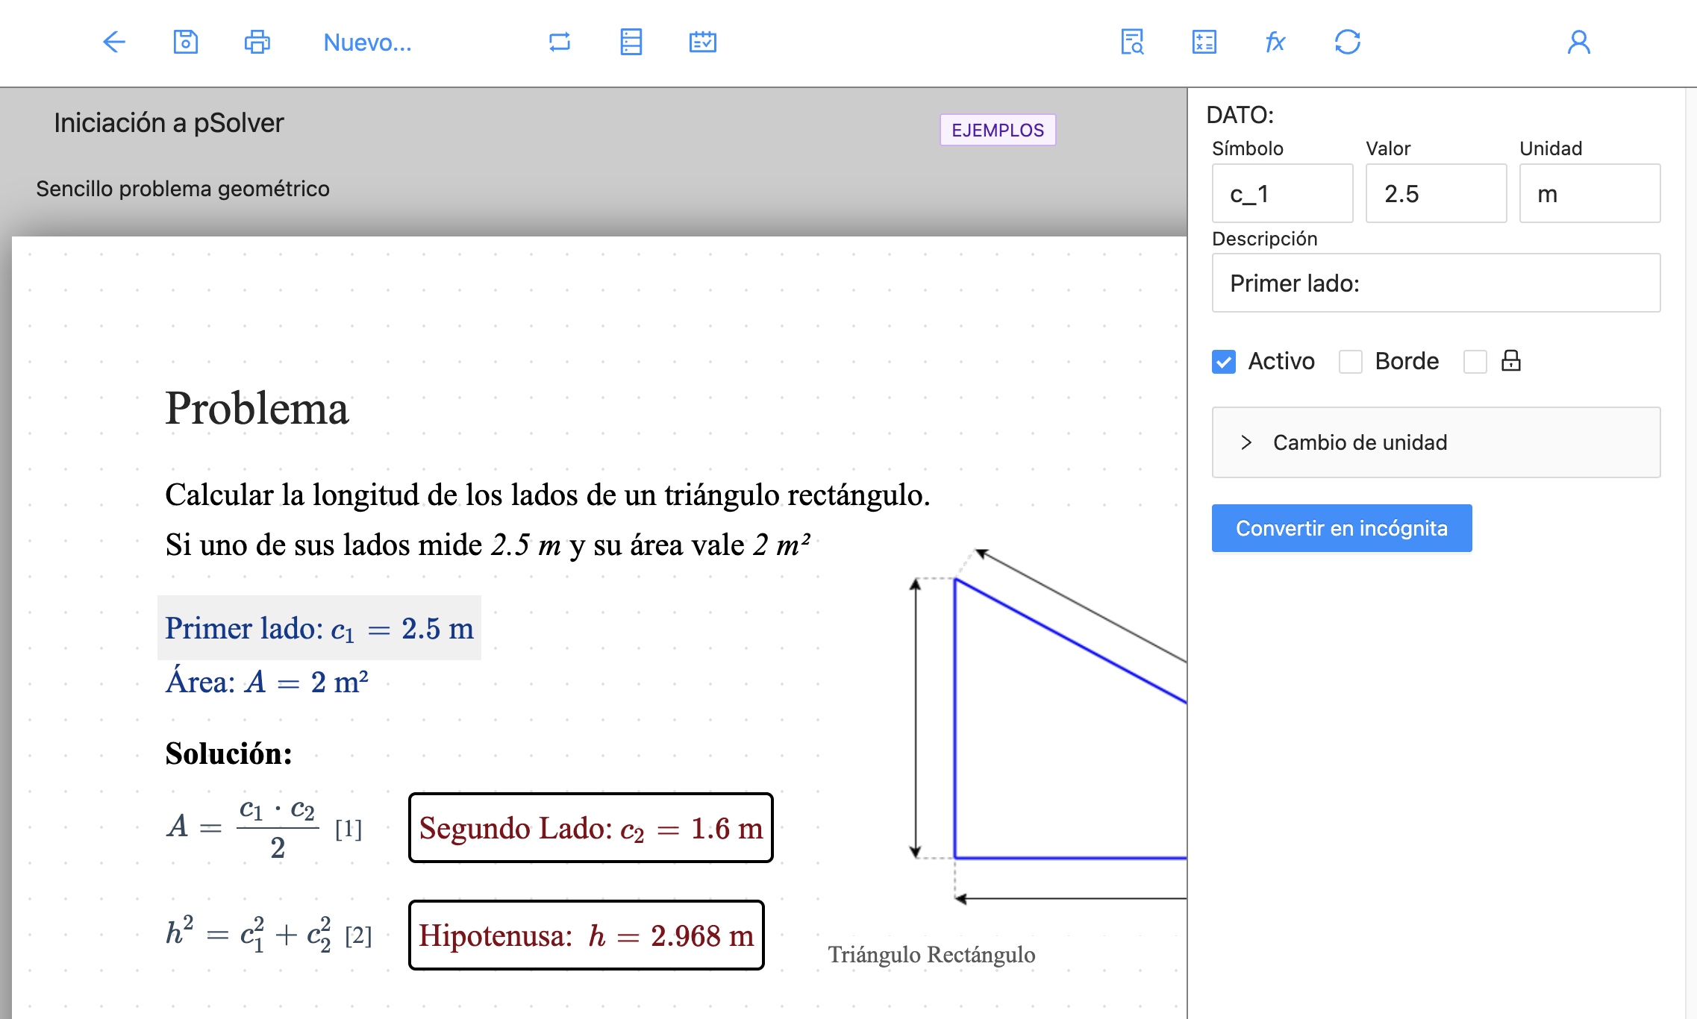Screen dimensions: 1697x1019
Task: Open the calculator grid icon
Action: [1204, 42]
